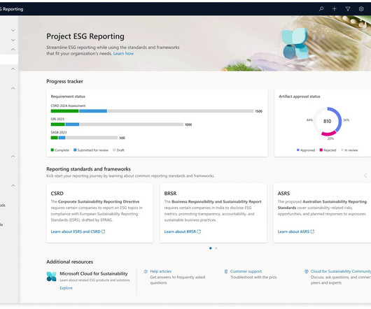Screen dimensions: 371x309
Task: Click the blue Submitted for review swatch
Action: (x=75, y=150)
